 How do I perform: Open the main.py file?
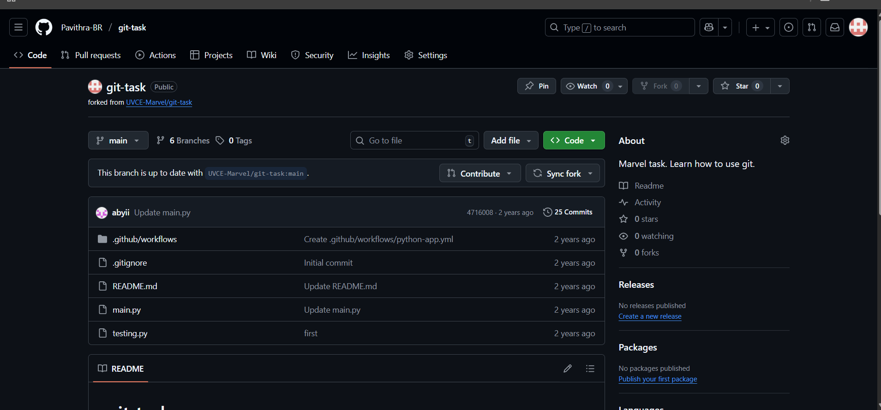[x=126, y=310]
